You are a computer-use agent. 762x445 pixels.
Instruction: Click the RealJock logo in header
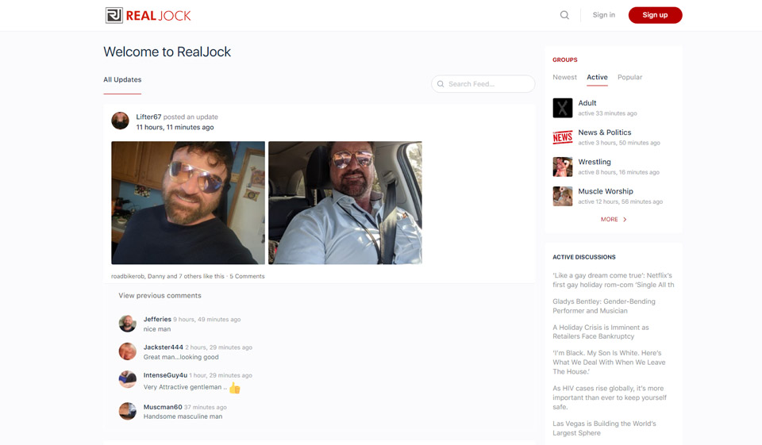pos(148,15)
